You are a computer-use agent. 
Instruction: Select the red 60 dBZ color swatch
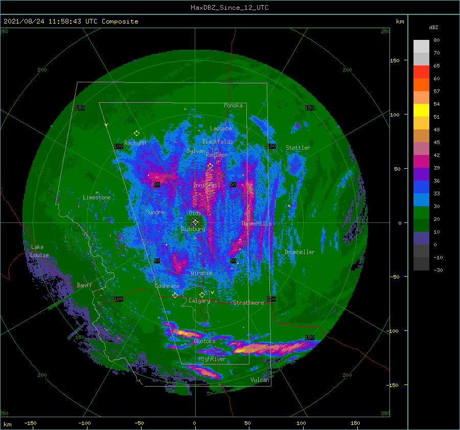421,72
